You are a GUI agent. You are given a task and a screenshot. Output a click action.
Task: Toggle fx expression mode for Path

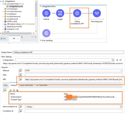click(x=21, y=75)
